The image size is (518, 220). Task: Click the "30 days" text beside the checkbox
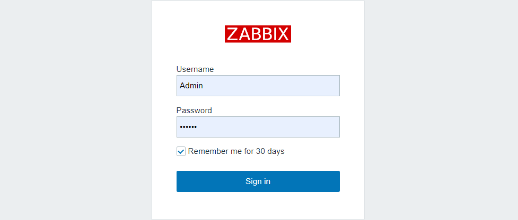(270, 151)
